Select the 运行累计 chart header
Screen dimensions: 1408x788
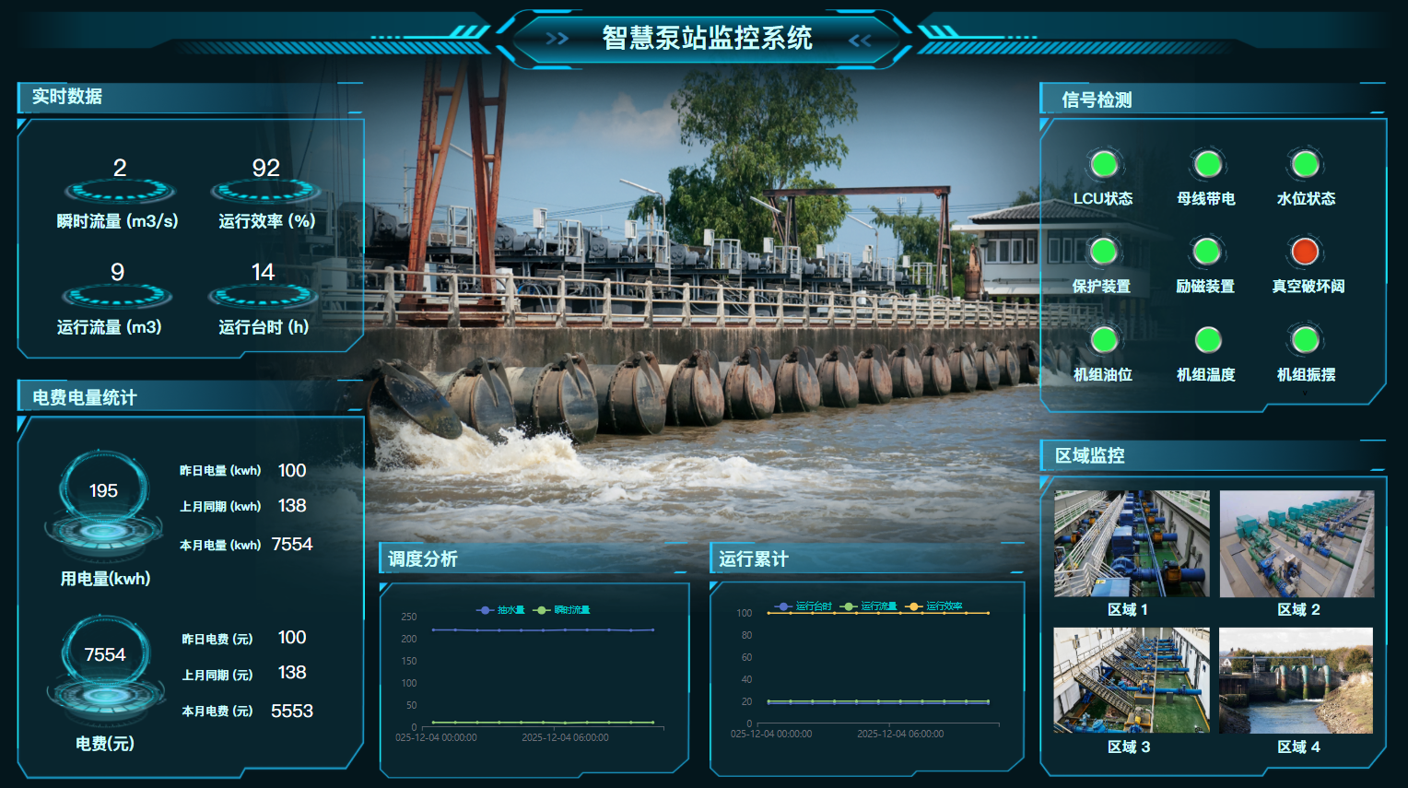tap(867, 559)
